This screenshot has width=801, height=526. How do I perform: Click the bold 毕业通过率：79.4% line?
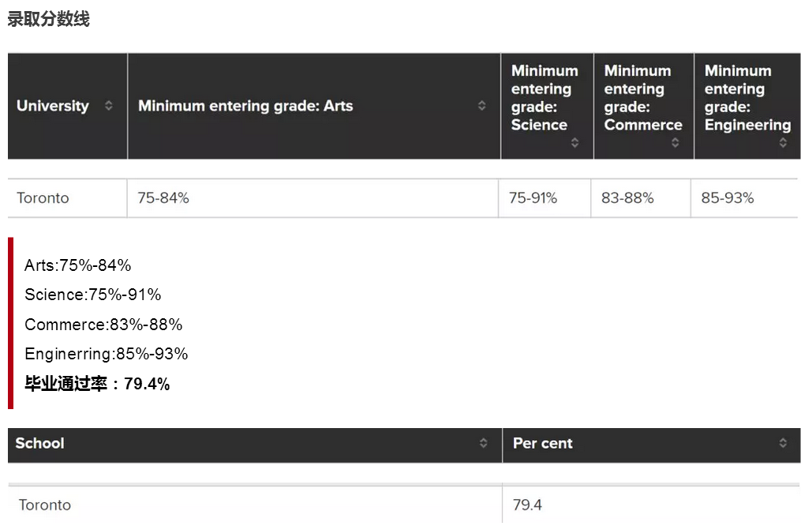pyautogui.click(x=97, y=385)
